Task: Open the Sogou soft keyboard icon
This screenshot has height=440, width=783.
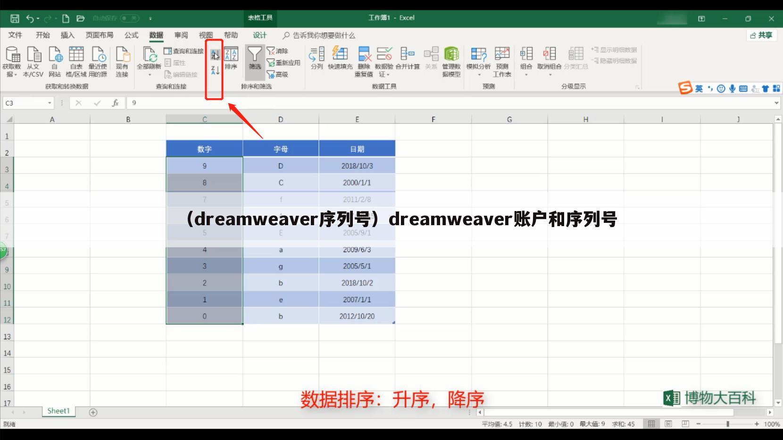Action: pos(743,89)
